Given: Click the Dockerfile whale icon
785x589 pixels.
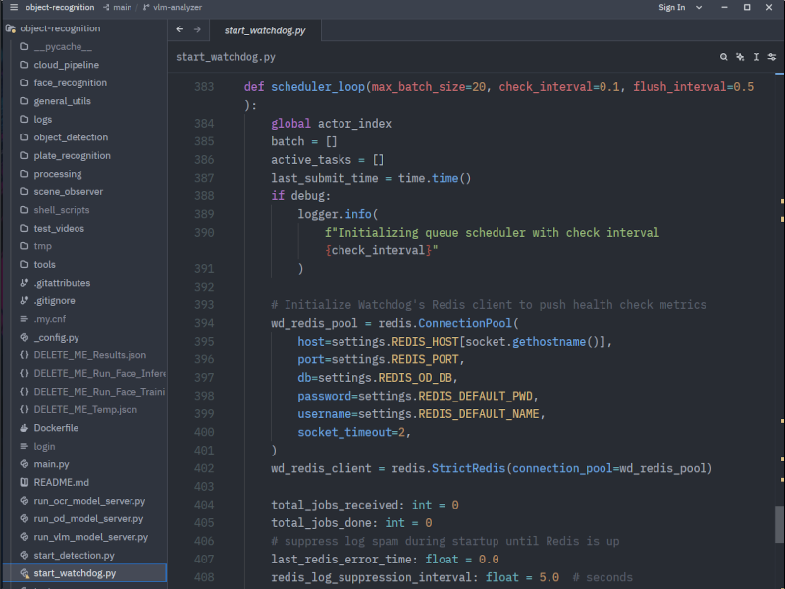Looking at the screenshot, I should [x=24, y=428].
